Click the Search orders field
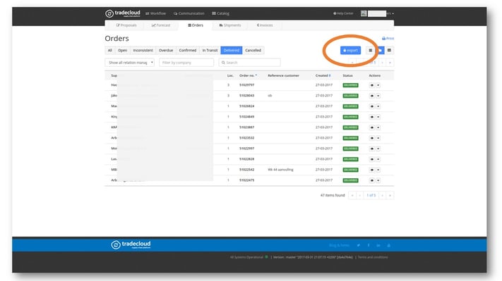The width and height of the screenshot is (502, 281). pos(249,63)
